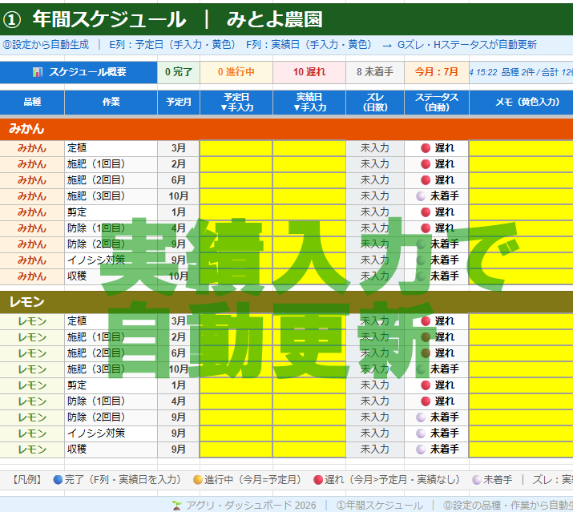This screenshot has height=512, width=573.
Task: Click the orange 進行中 dot in the legend
Action: (198, 480)
